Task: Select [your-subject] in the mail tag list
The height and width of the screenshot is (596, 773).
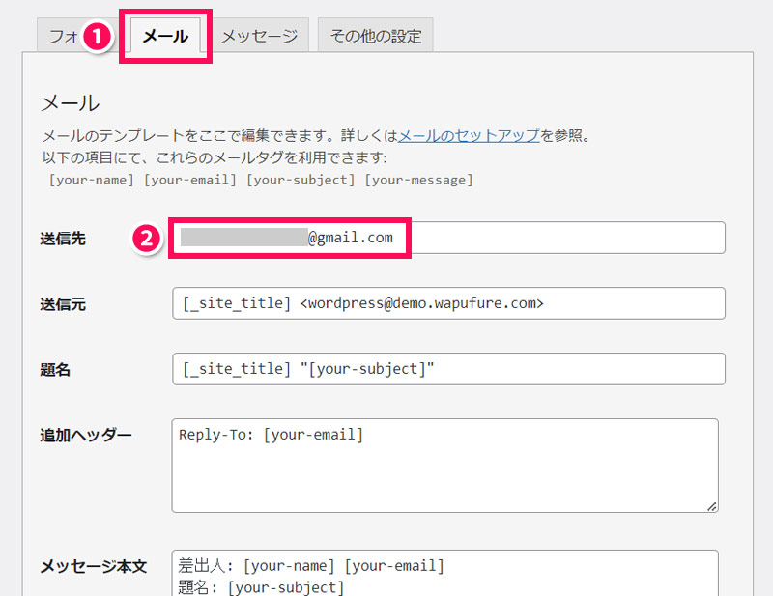Action: click(301, 180)
